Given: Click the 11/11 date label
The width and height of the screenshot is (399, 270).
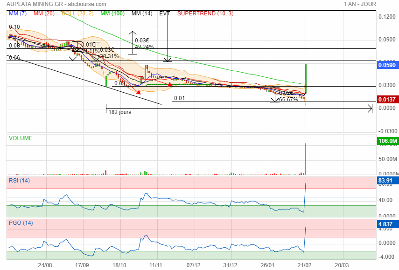Looking at the screenshot, I should coord(155,265).
